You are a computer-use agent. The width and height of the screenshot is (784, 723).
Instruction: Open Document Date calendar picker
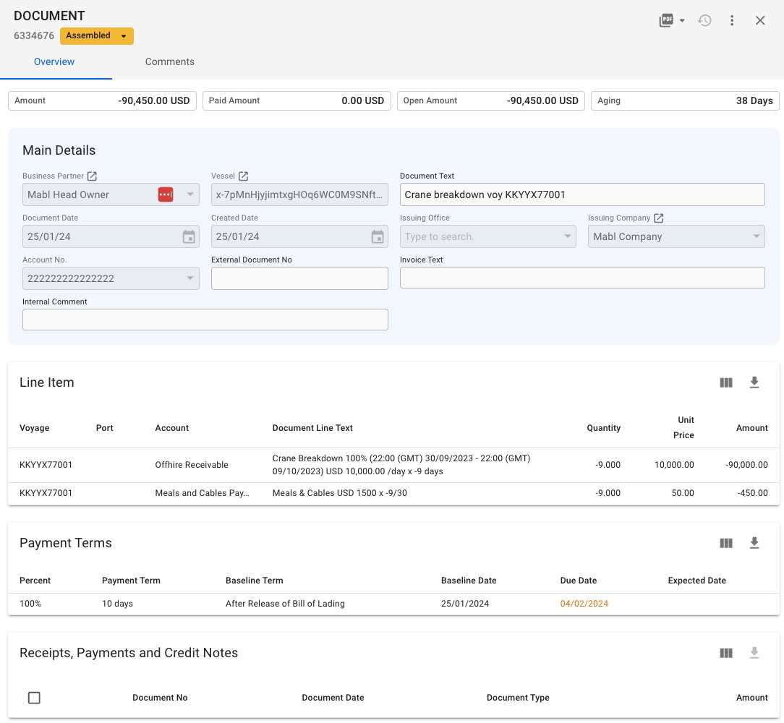[189, 236]
